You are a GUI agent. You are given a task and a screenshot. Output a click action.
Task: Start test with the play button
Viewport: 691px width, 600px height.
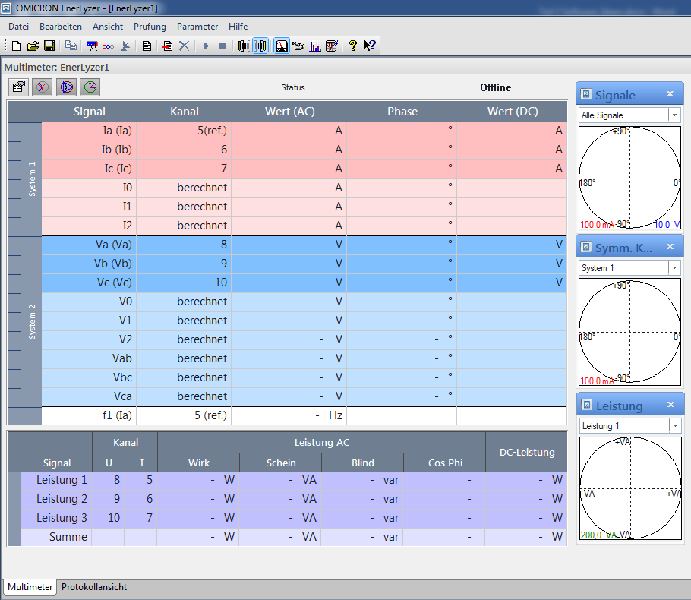[206, 46]
